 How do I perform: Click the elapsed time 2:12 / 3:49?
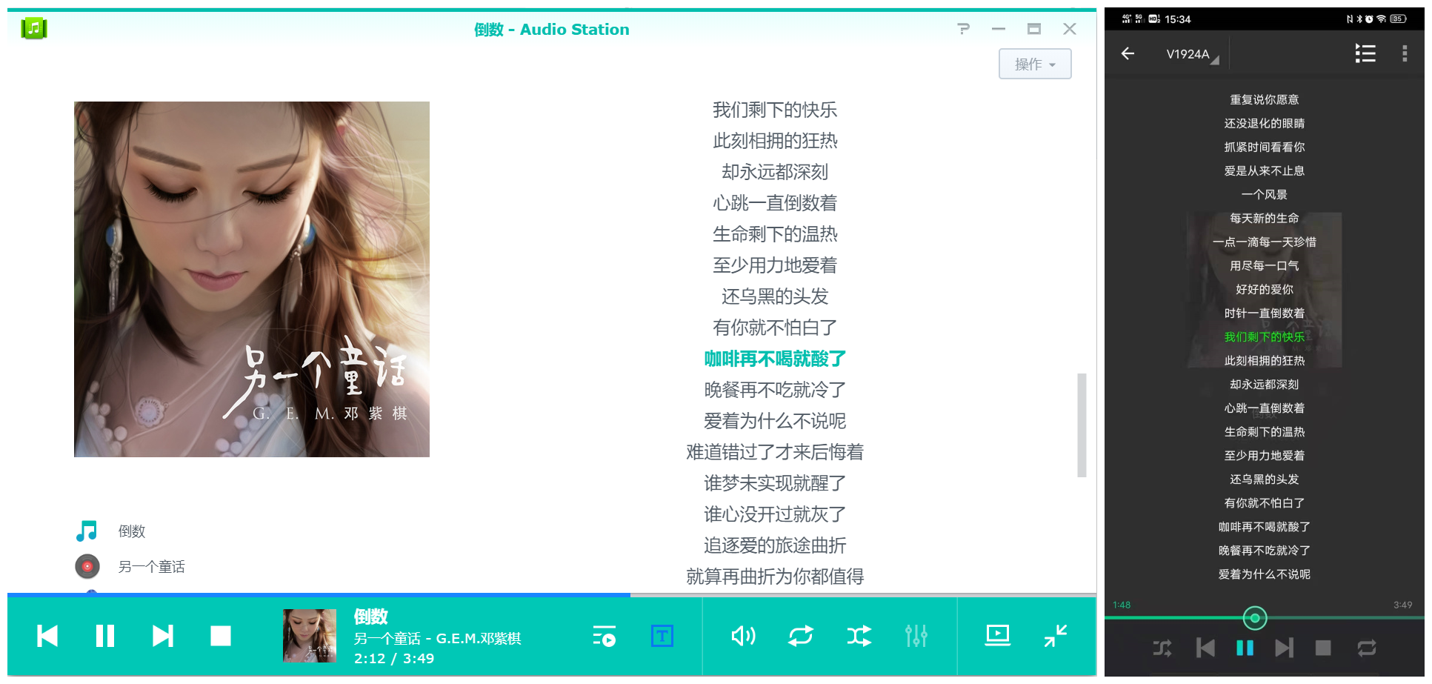394,658
